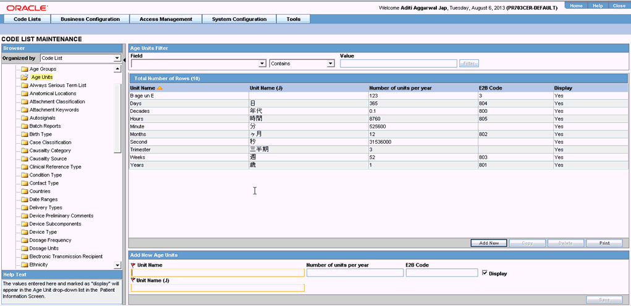Click the Ethnicity folder icon
This screenshot has width=631, height=306.
point(24,265)
